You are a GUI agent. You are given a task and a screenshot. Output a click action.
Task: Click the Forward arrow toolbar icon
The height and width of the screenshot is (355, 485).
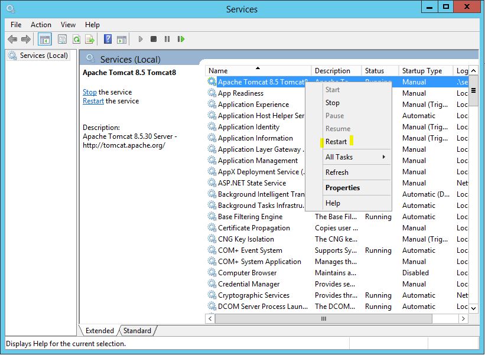pyautogui.click(x=25, y=39)
